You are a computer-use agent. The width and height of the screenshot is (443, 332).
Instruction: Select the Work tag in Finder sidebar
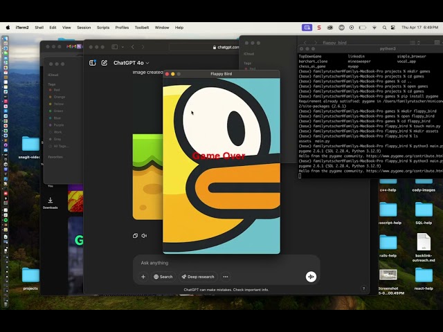(55, 132)
